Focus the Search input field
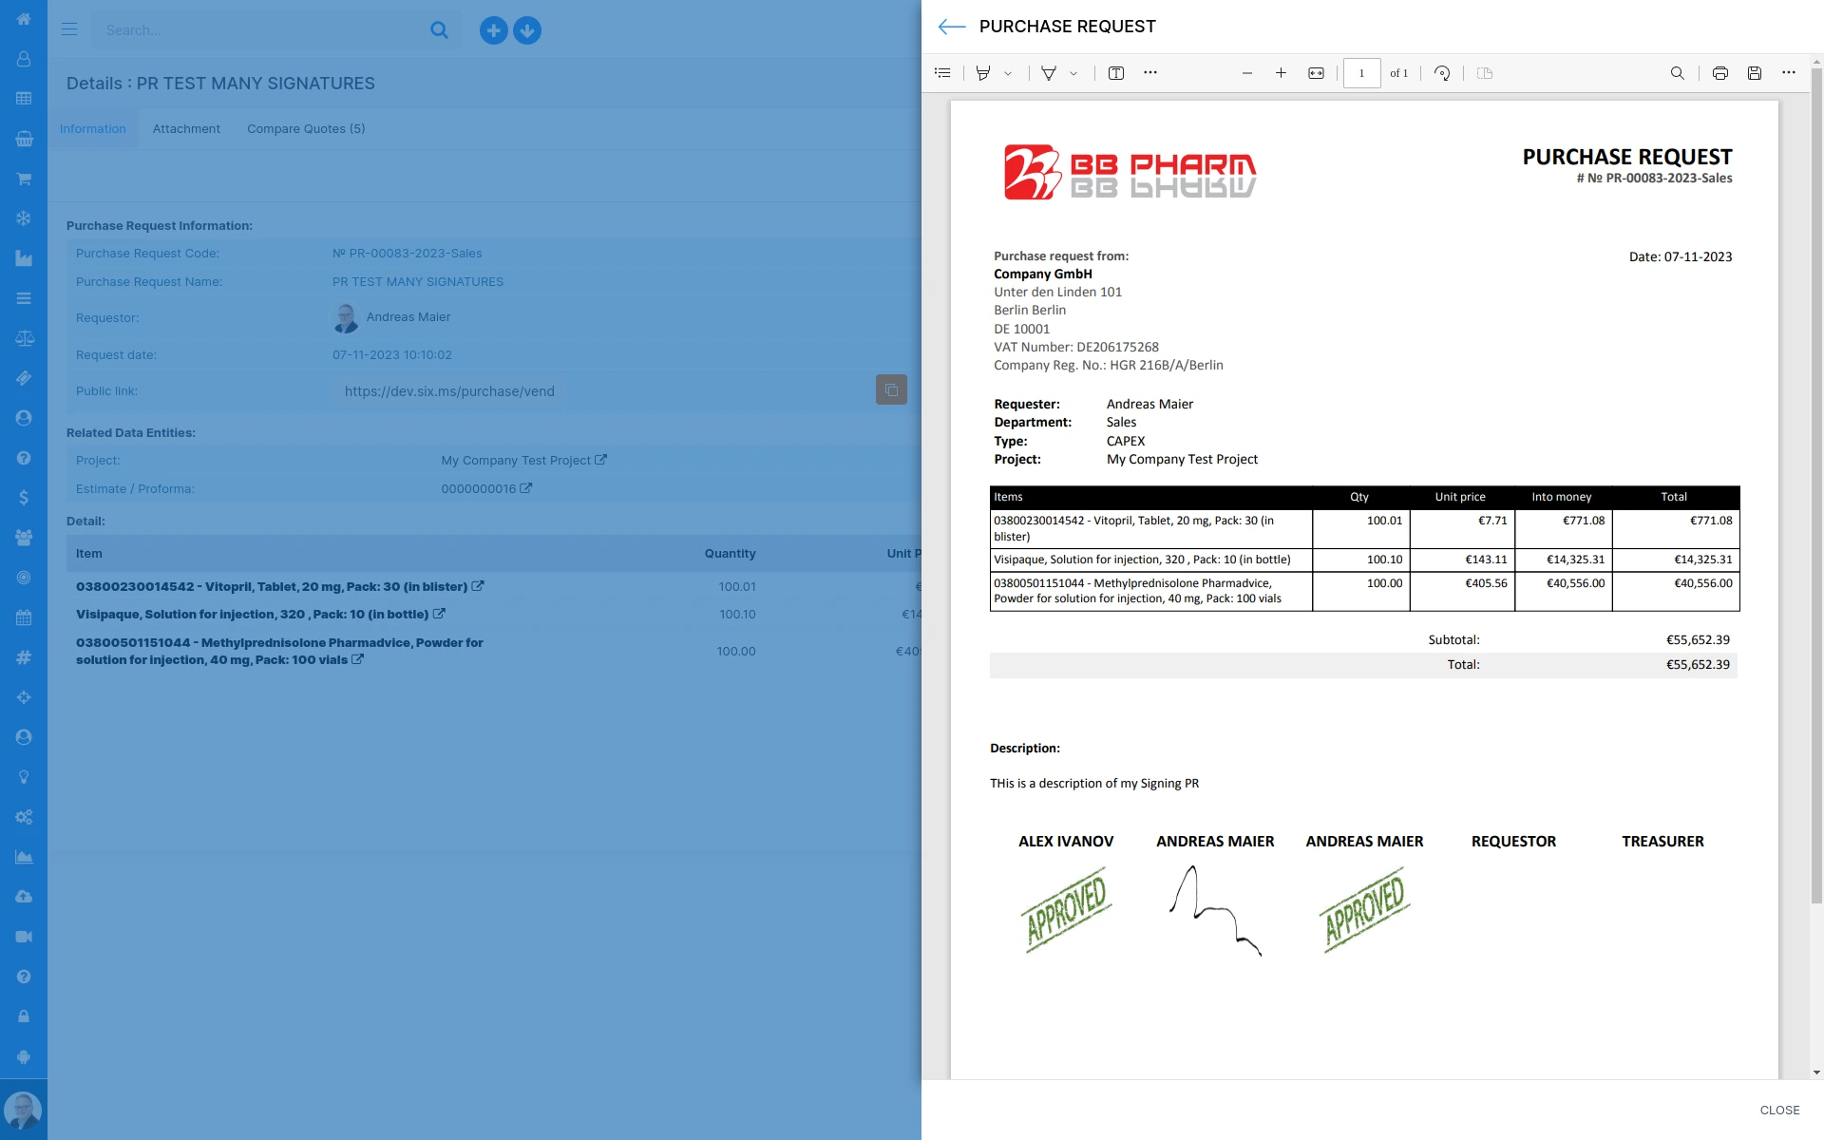 tap(261, 30)
